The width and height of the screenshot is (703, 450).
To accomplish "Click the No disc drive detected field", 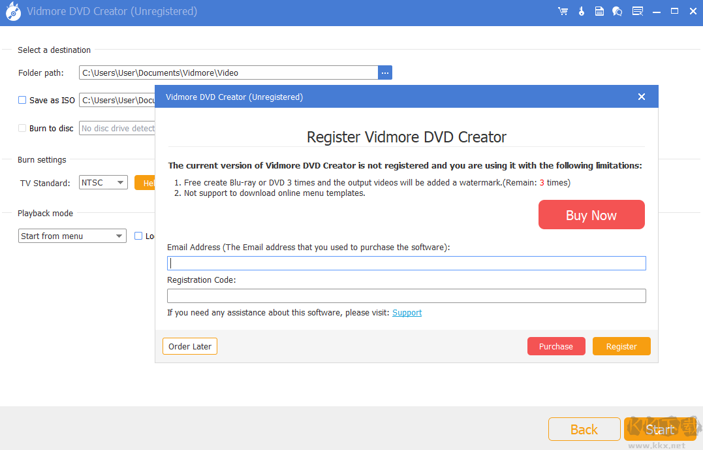I will (117, 128).
